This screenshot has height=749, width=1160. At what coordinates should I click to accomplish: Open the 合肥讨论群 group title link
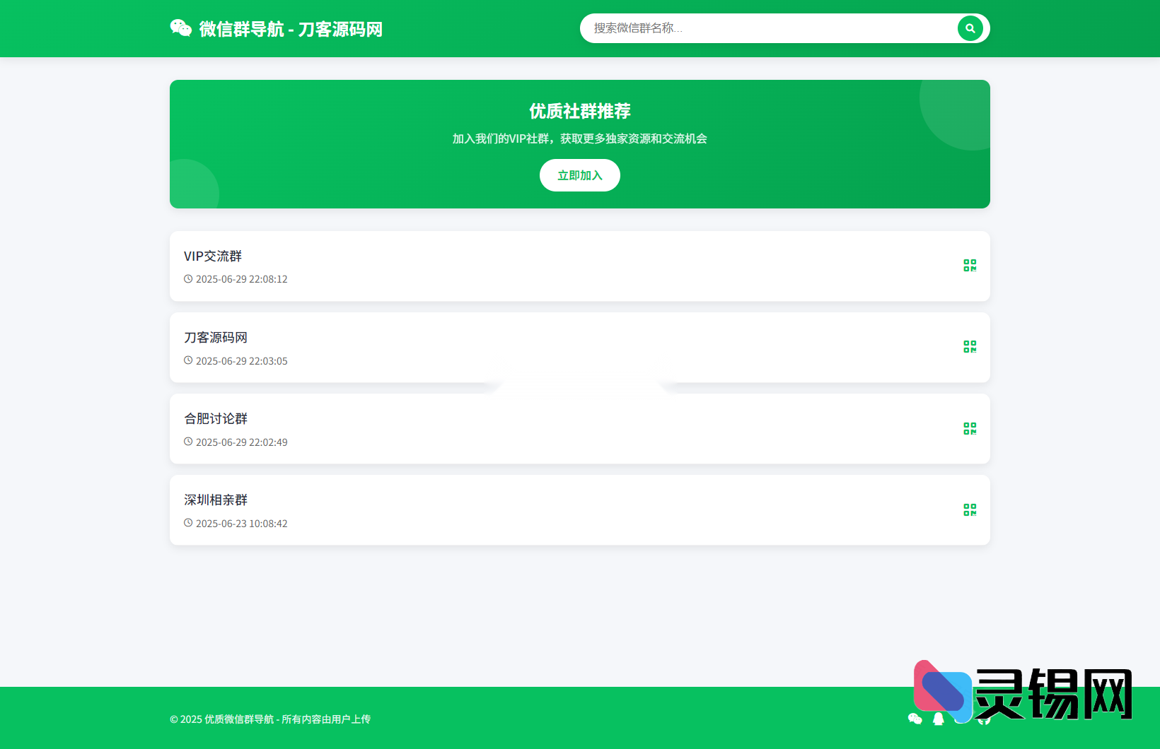(215, 418)
